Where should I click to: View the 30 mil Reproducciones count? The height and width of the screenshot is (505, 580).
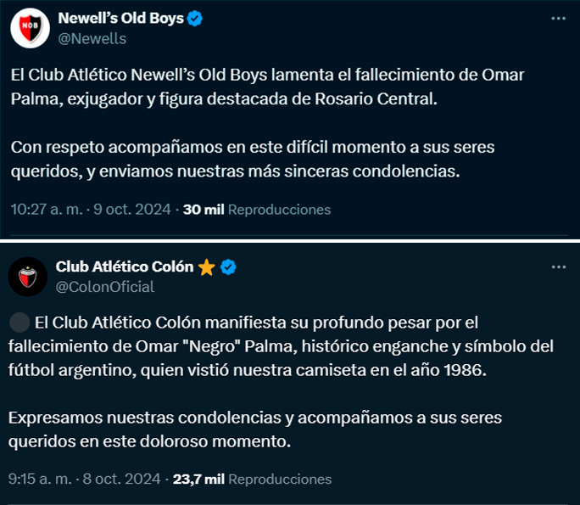click(x=257, y=210)
